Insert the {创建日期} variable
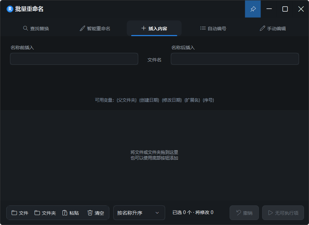This screenshot has width=309, height=225. pyautogui.click(x=149, y=100)
